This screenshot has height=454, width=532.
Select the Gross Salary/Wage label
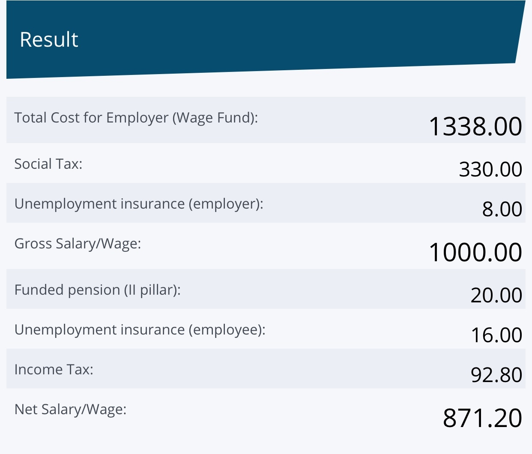78,243
